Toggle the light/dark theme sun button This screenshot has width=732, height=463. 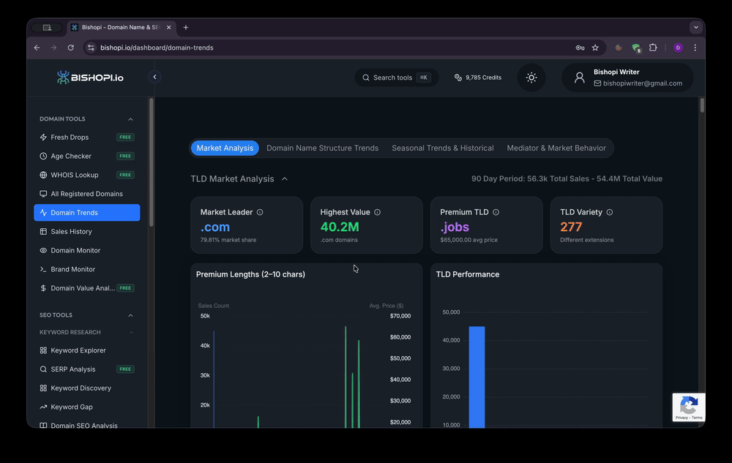pyautogui.click(x=531, y=78)
